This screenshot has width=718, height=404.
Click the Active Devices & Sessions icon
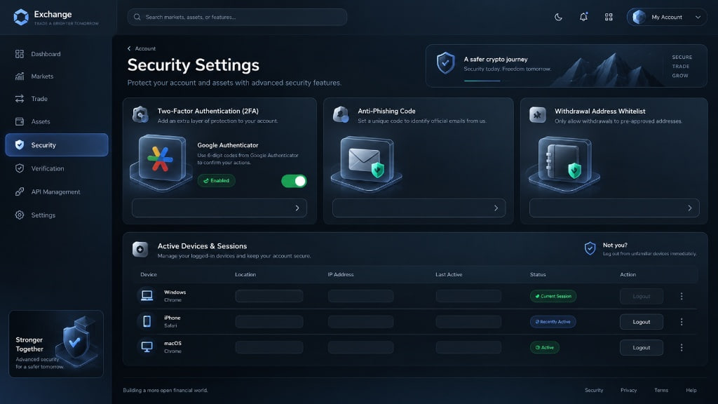(140, 249)
